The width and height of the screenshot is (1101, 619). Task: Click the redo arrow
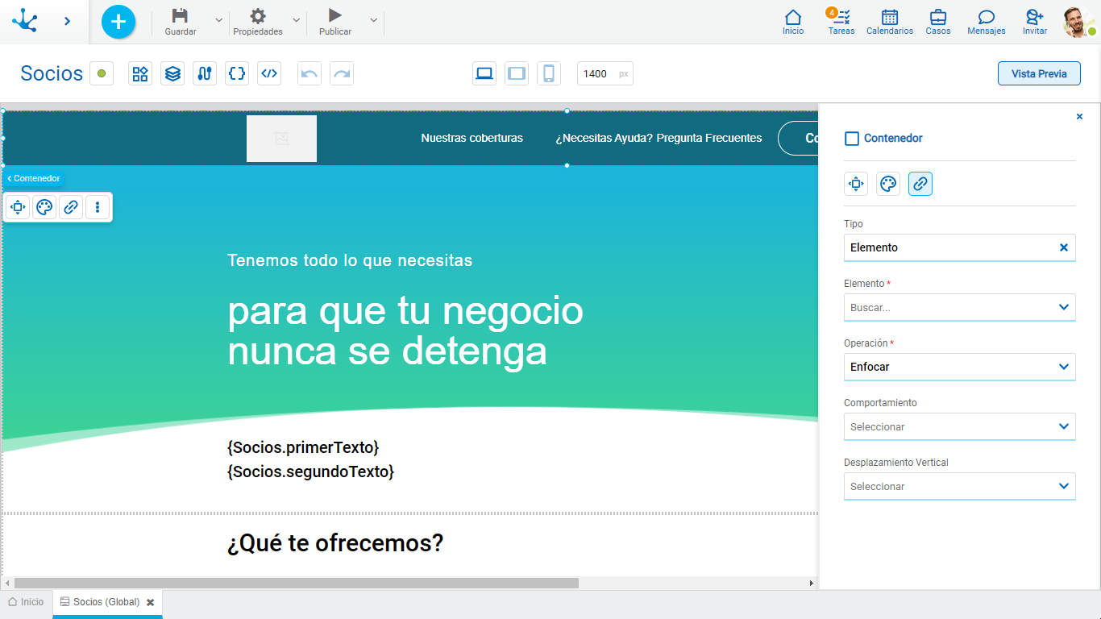342,73
